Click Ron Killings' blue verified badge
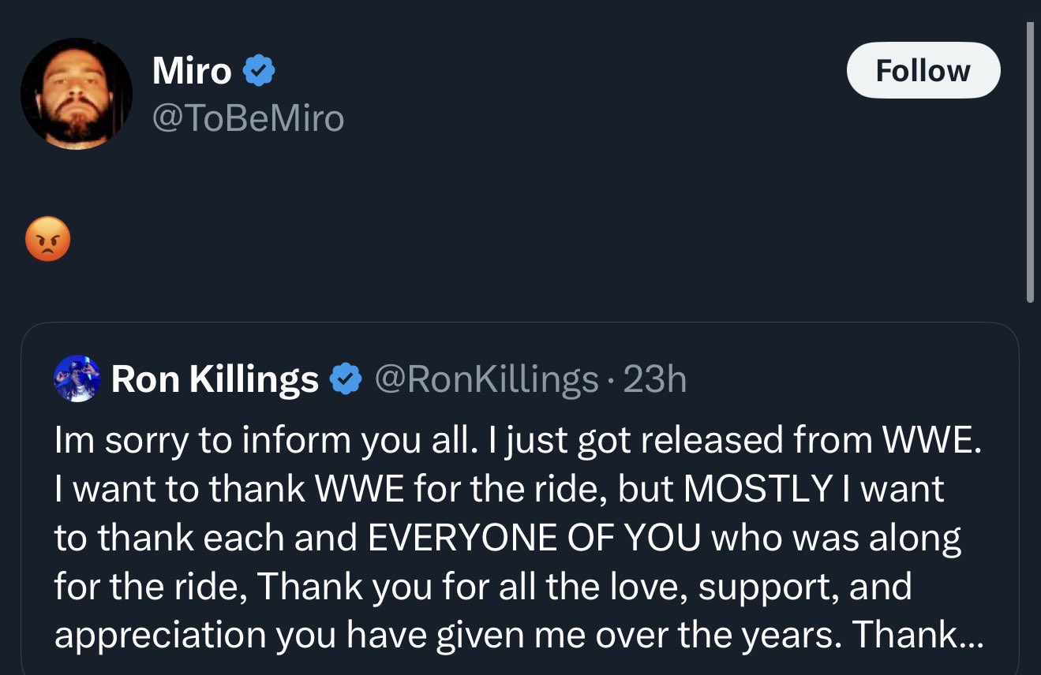The image size is (1041, 675). coord(345,380)
